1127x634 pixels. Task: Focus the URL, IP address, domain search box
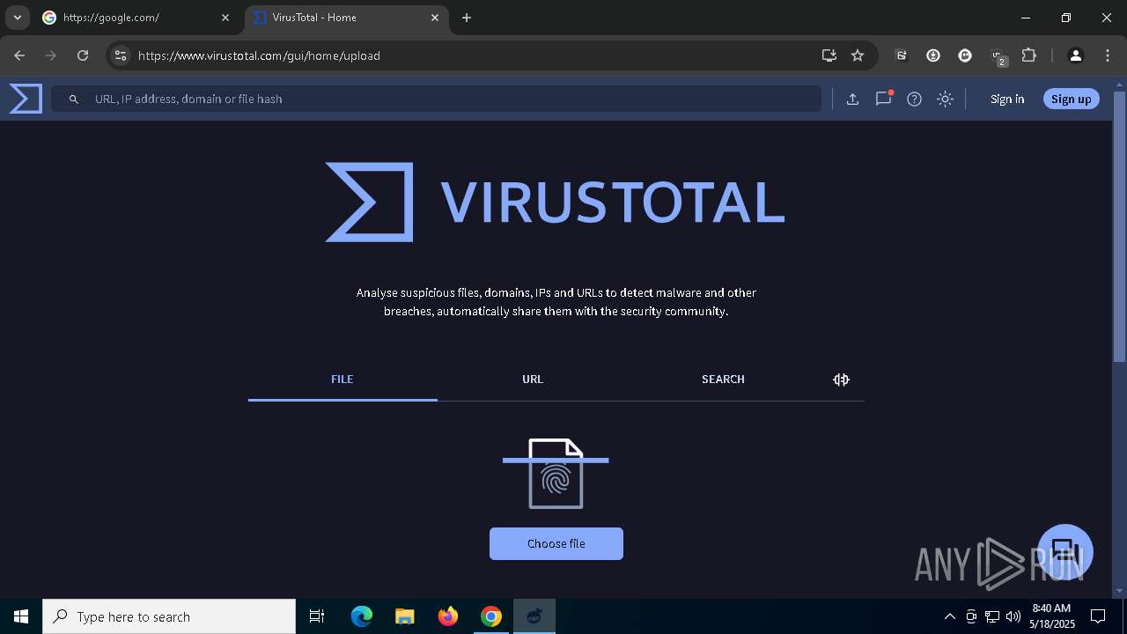point(436,100)
